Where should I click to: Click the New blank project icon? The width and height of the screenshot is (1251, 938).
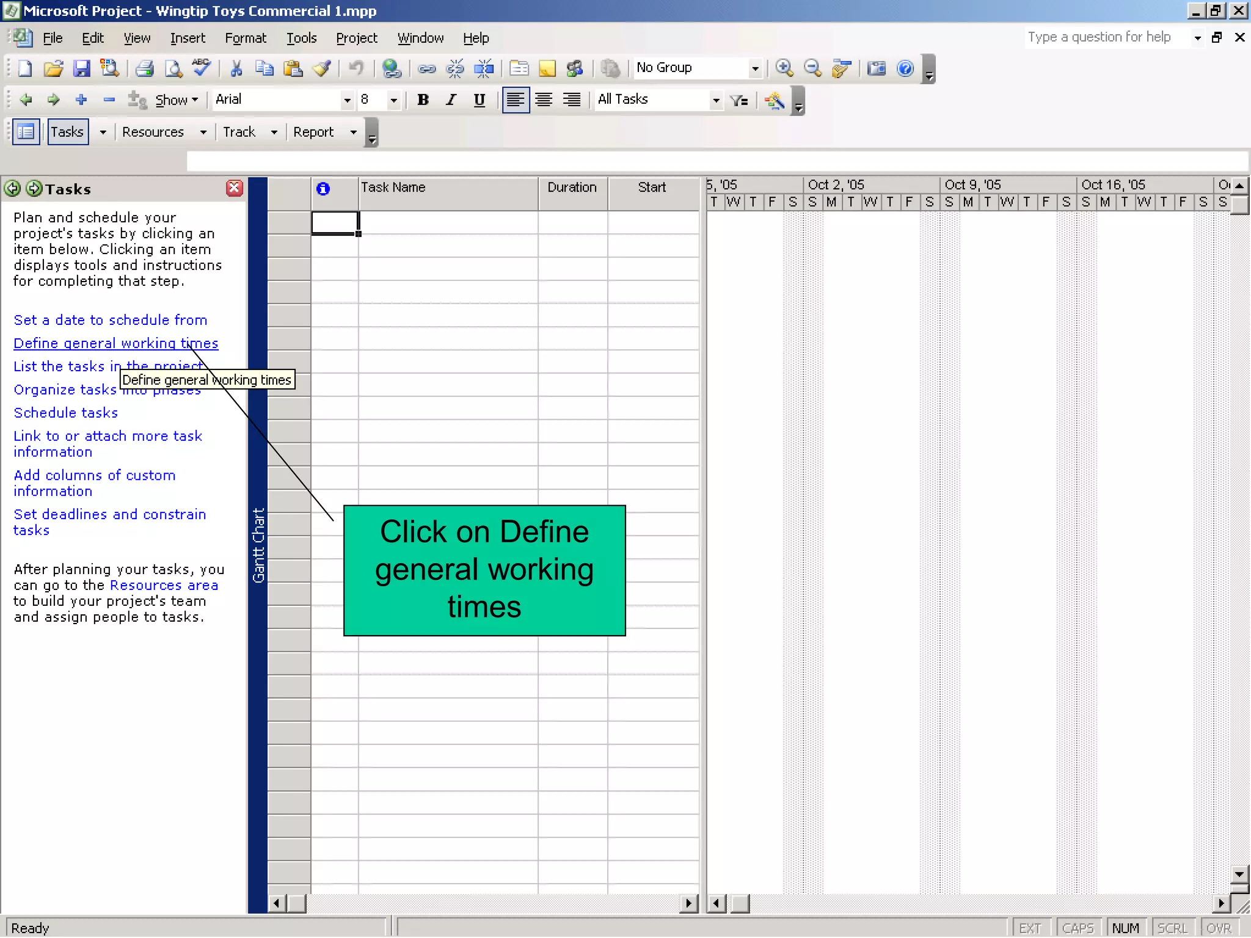coord(25,68)
